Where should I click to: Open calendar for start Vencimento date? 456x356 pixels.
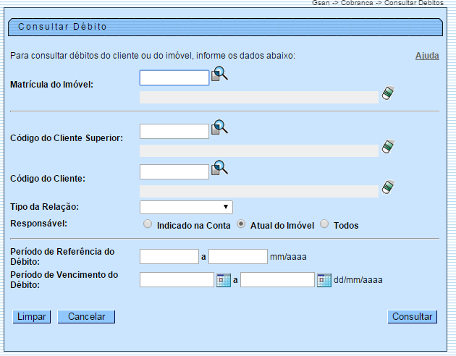pyautogui.click(x=224, y=280)
